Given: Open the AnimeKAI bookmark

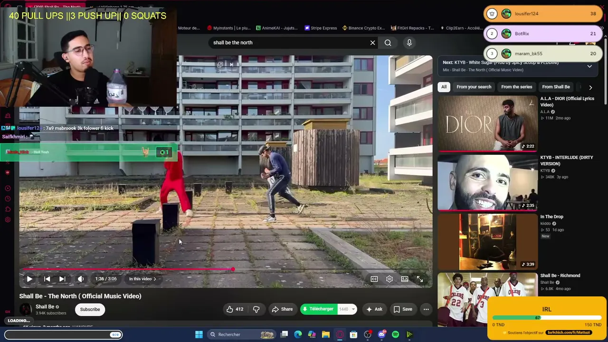Looking at the screenshot, I should (277, 28).
